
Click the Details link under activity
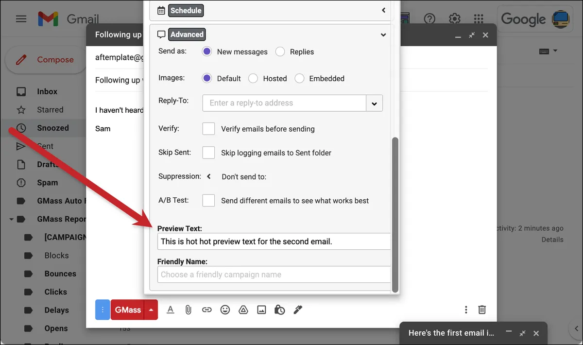[x=552, y=240]
